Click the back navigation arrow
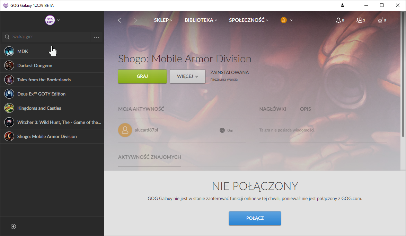This screenshot has height=236, width=406. (x=120, y=20)
